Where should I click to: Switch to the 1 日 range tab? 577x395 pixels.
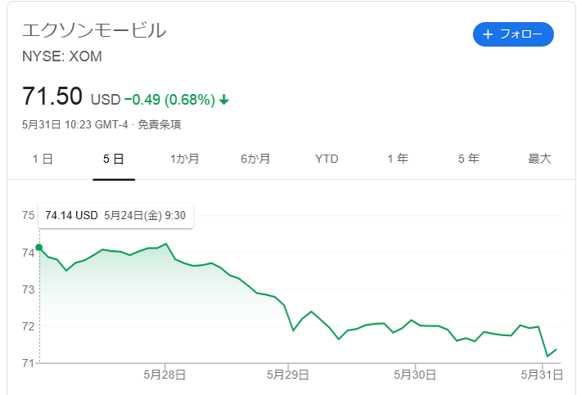pyautogui.click(x=43, y=159)
